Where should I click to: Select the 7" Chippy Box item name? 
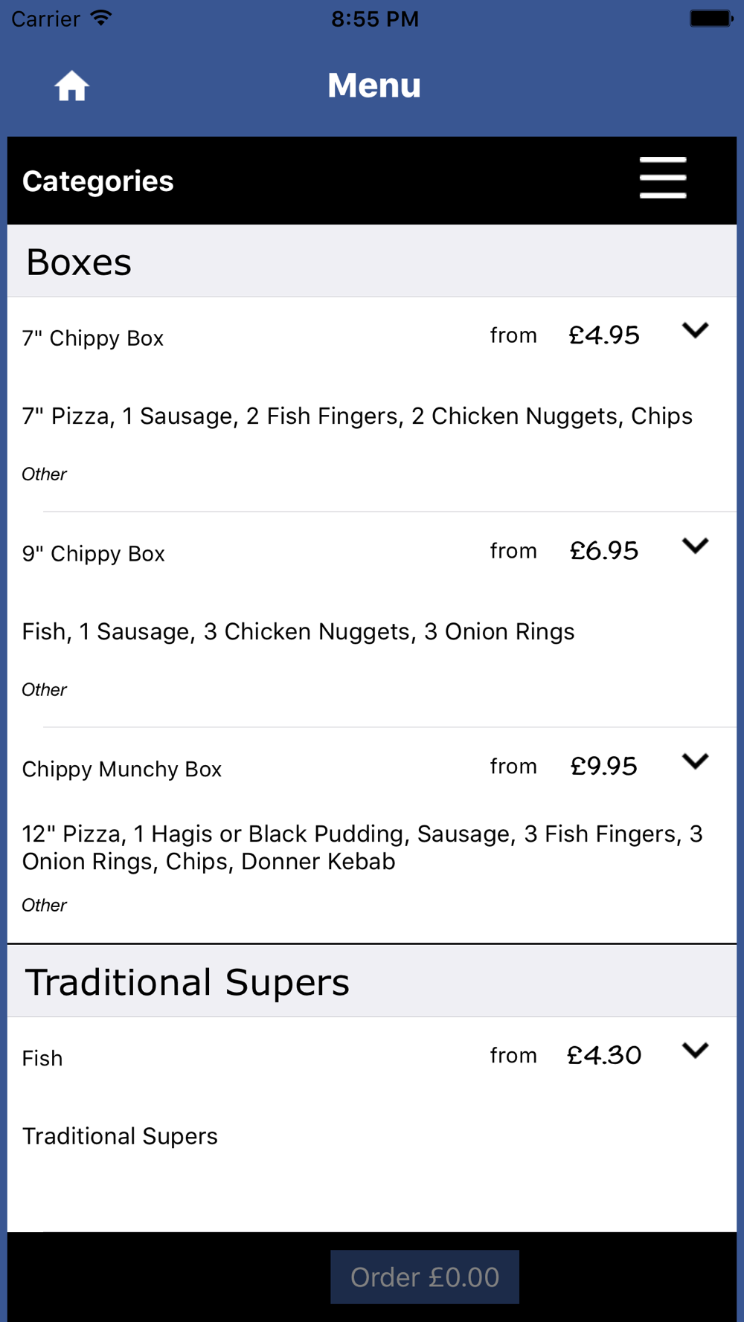[93, 338]
